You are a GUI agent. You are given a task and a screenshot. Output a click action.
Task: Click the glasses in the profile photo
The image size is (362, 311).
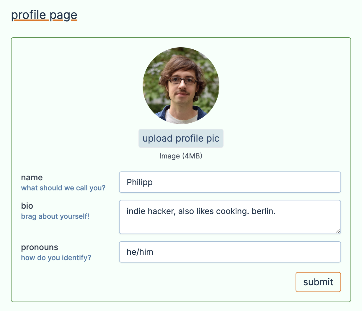(182, 80)
